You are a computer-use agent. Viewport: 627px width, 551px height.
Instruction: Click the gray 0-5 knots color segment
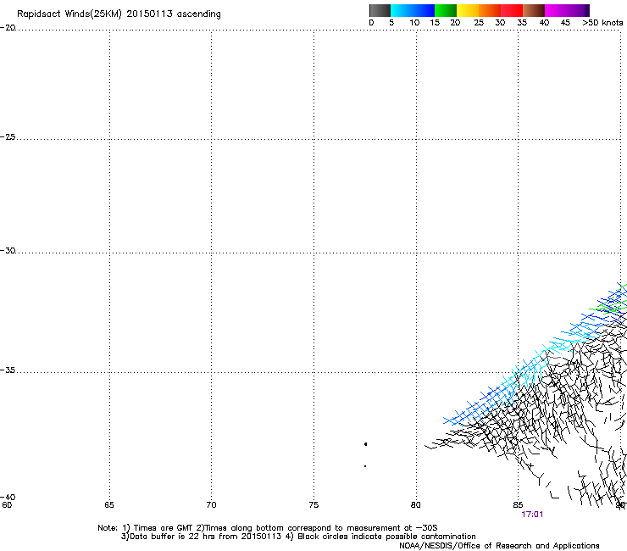point(380,10)
